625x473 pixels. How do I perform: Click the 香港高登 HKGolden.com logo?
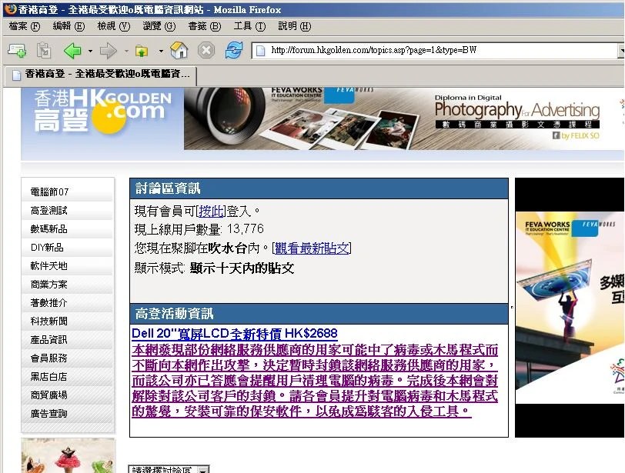(103, 111)
